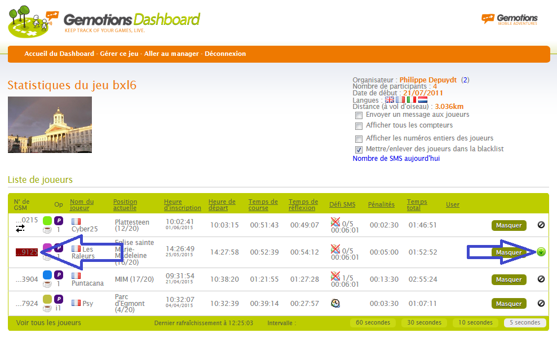Screen dimensions: 557x337
Task: Click the blacklist ban icon for Cyber25
Action: 541,225
